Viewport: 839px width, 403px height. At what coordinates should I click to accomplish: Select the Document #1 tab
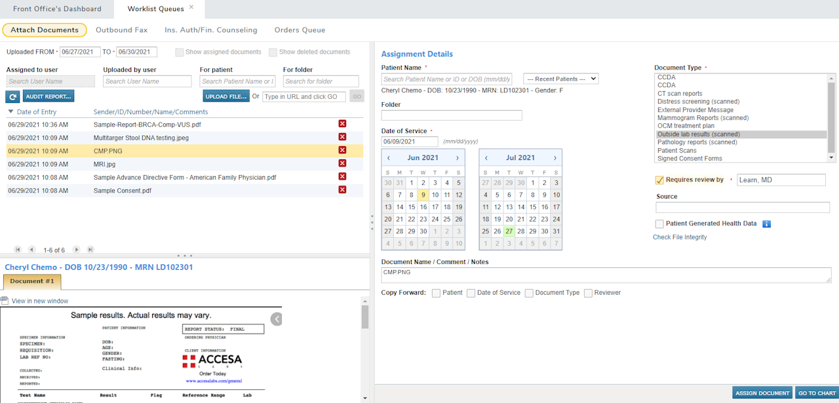click(32, 282)
